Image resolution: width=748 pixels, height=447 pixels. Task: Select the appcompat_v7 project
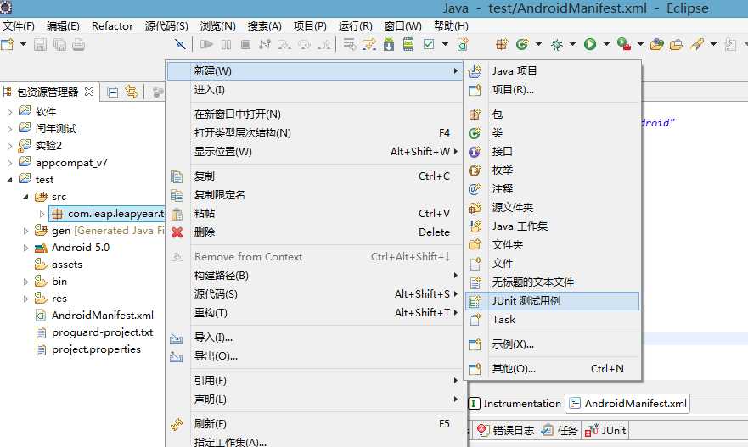[x=71, y=163]
